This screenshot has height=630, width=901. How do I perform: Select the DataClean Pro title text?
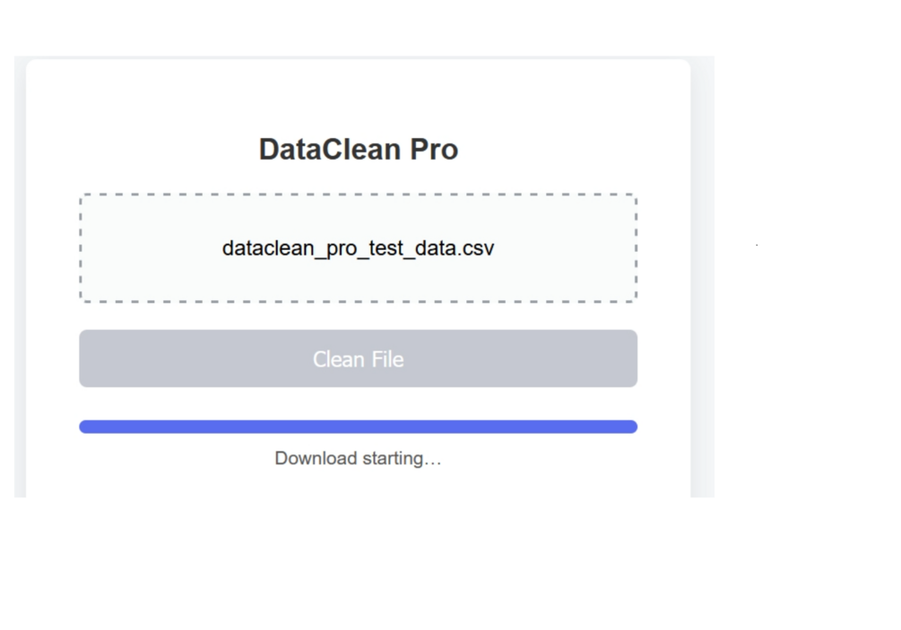358,149
